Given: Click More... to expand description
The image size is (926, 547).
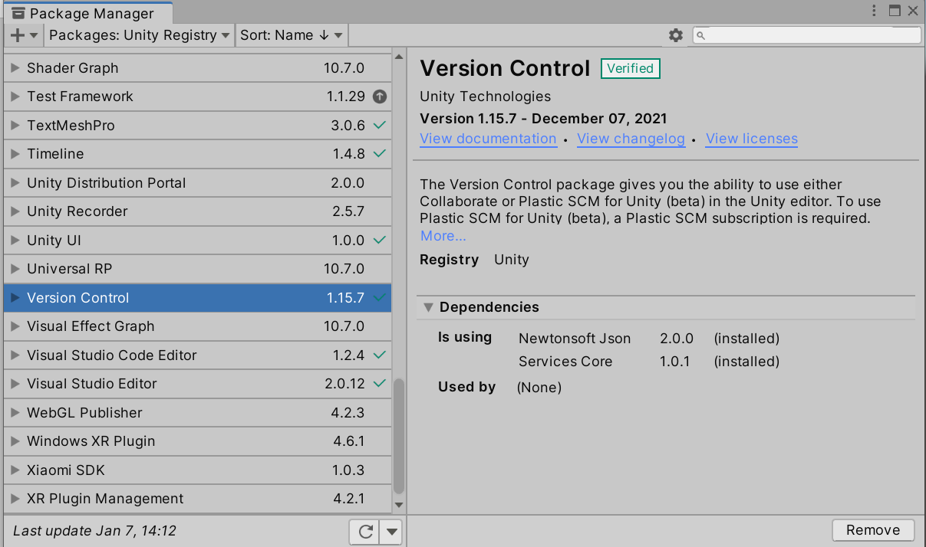Looking at the screenshot, I should click(443, 236).
